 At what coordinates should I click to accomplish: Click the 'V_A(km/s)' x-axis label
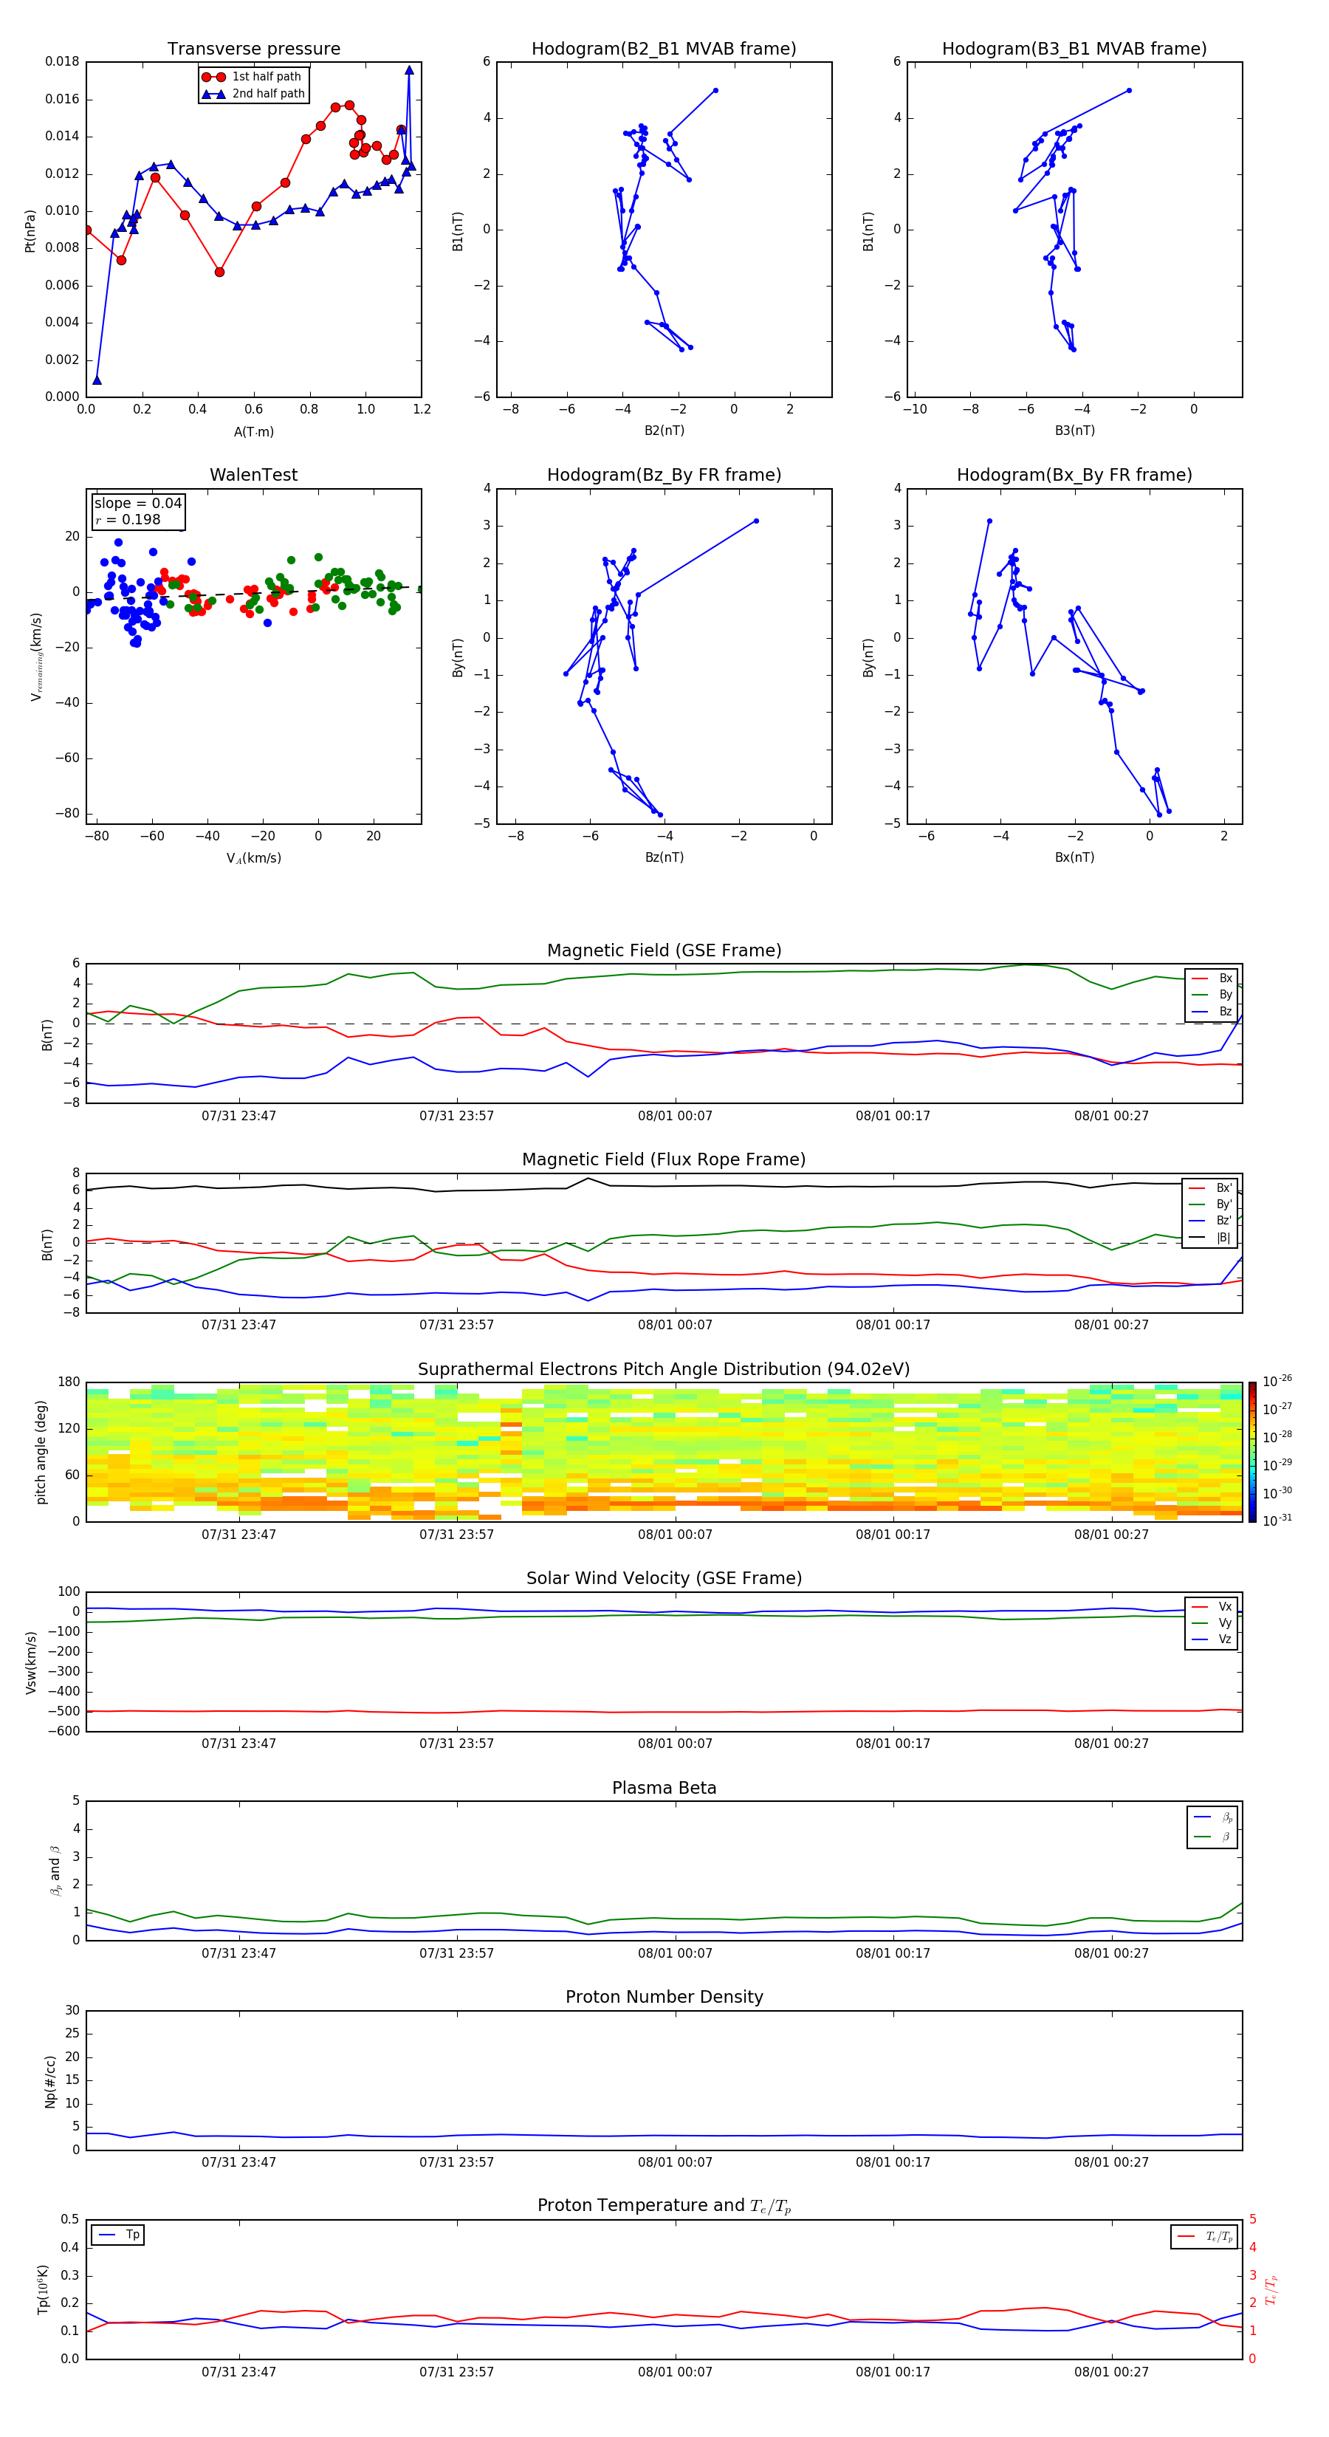coord(253,858)
